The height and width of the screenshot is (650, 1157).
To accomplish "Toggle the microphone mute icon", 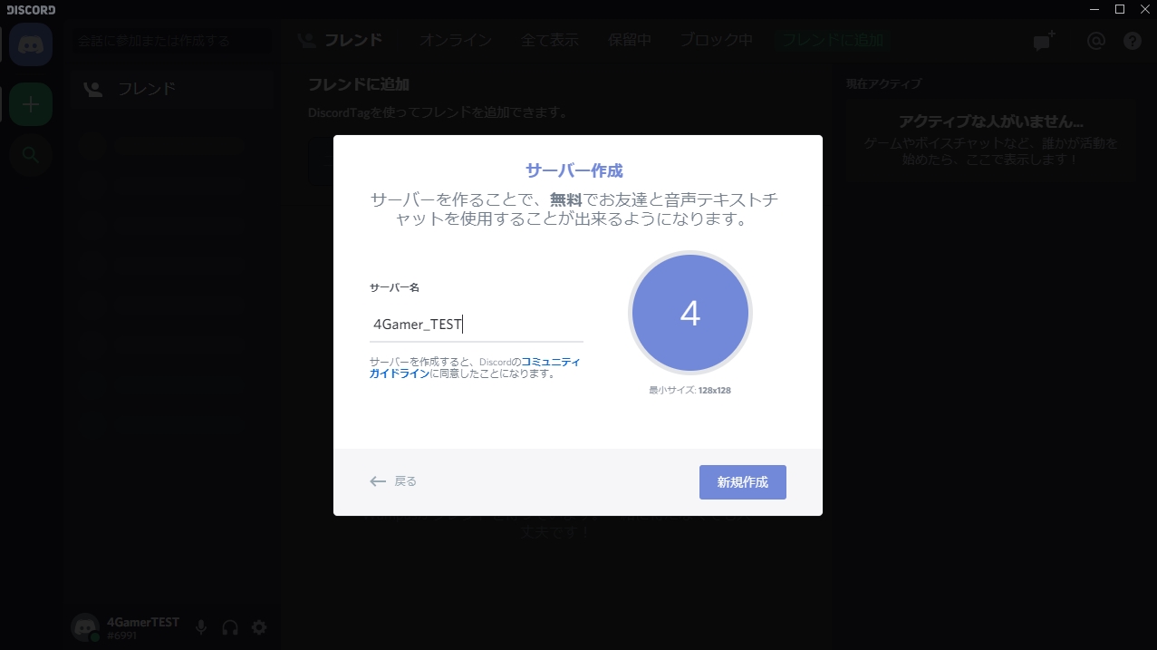I will click(201, 627).
